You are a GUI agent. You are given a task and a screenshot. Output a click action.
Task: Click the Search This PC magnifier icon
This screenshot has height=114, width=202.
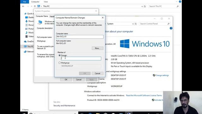(177, 6)
